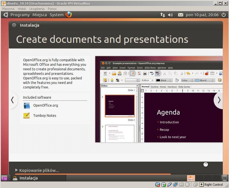Image resolution: width=229 pixels, height=188 pixels.
Task: Click the Export as PDF icon in the Impress toolbar
Action: 139,73
